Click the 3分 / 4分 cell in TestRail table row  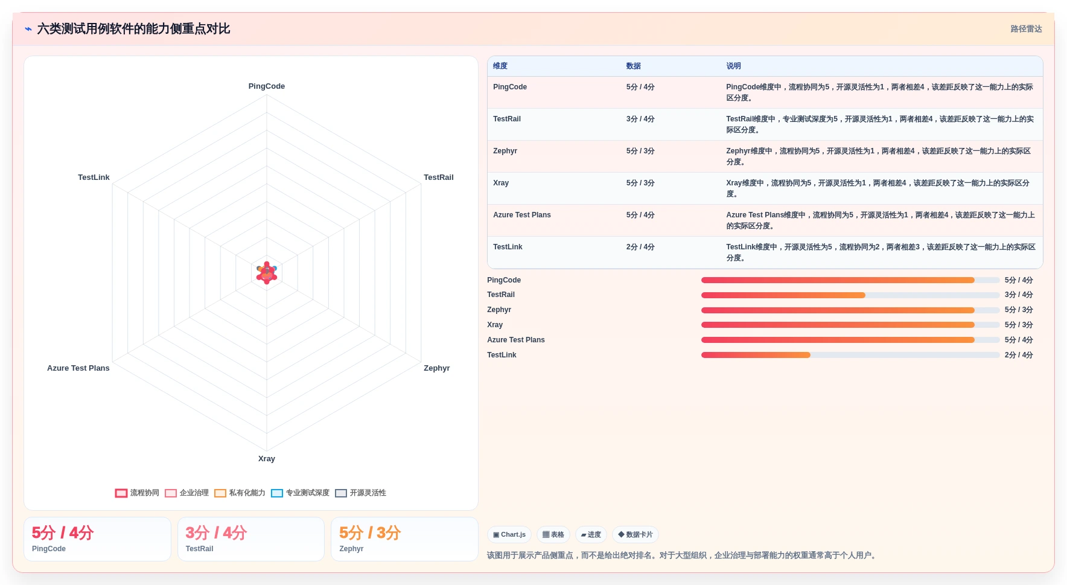tap(640, 119)
